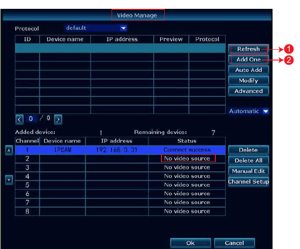Select channel 5 row number

point(27,185)
